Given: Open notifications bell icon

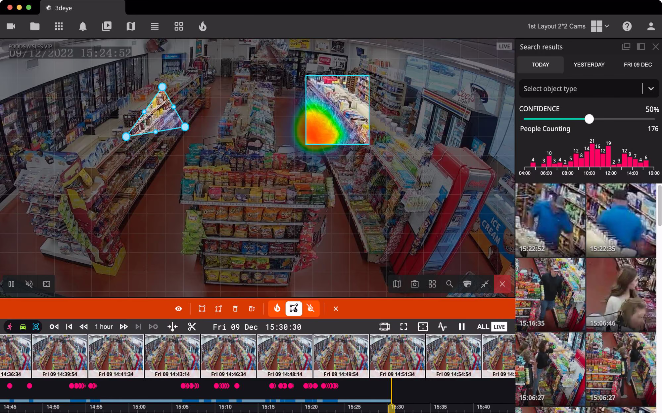Looking at the screenshot, I should point(83,26).
